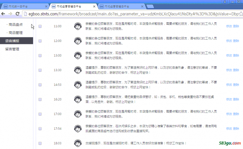The image size is (243, 149).
Task: Click 删除 for the 13:00 broadcast
Action: [x=236, y=56]
